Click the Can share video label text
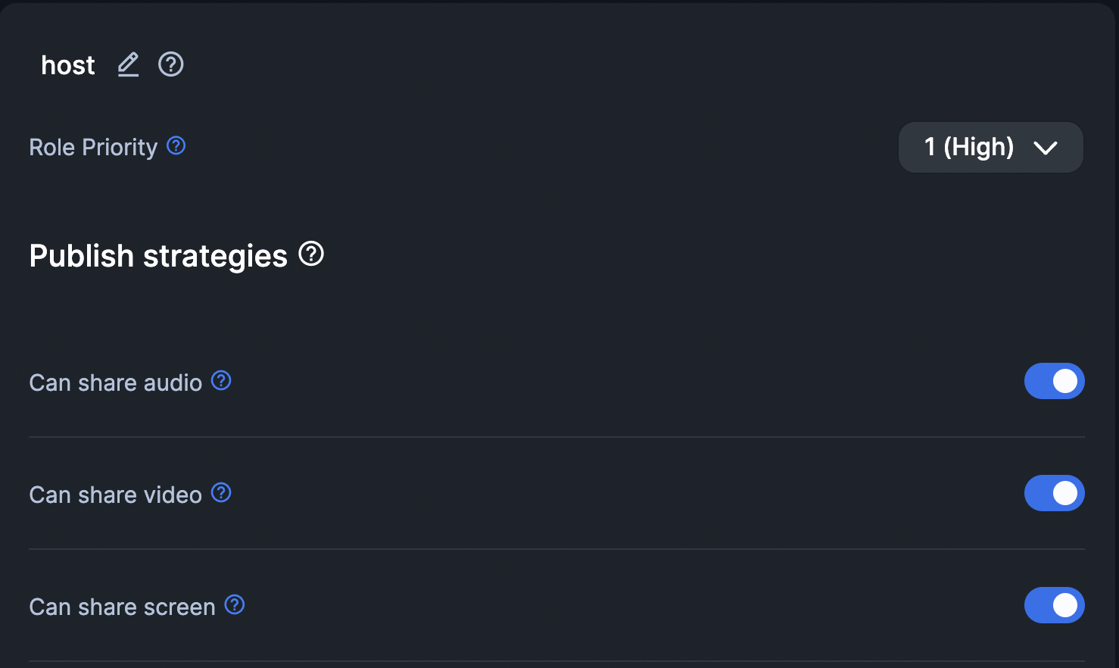Screen dimensions: 1119x668 point(115,495)
